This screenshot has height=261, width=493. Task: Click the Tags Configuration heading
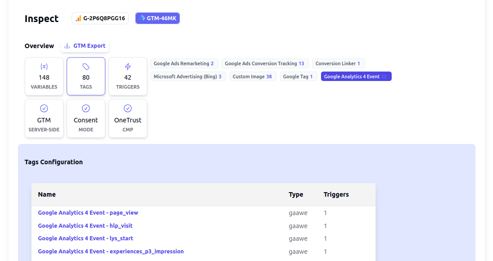[54, 162]
